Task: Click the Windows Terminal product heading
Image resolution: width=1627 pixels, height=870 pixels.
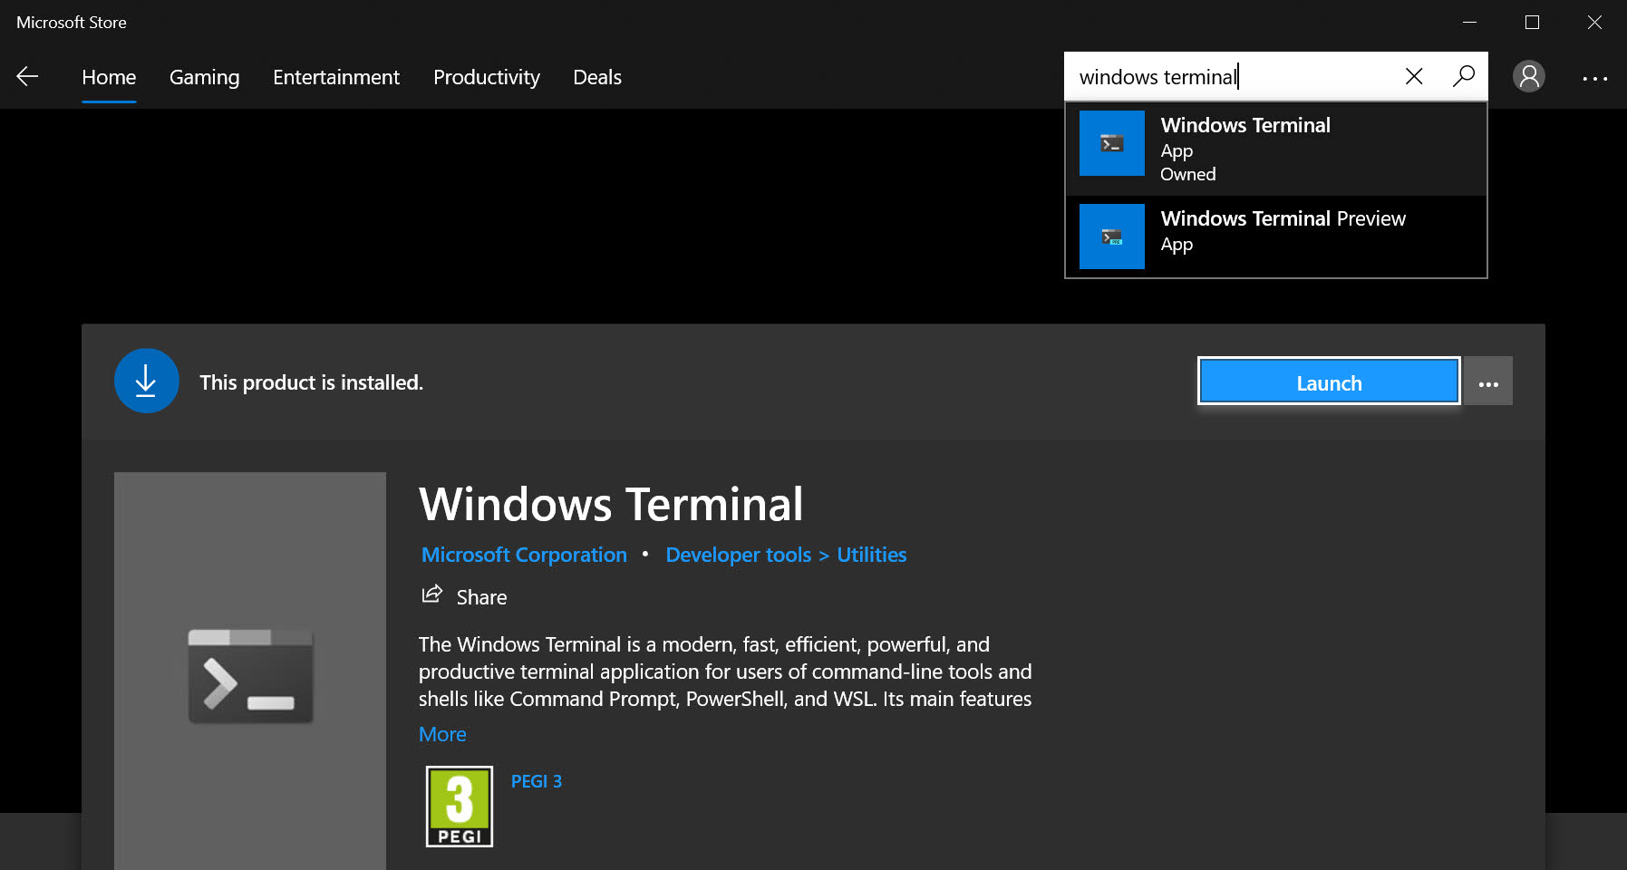Action: (x=611, y=504)
